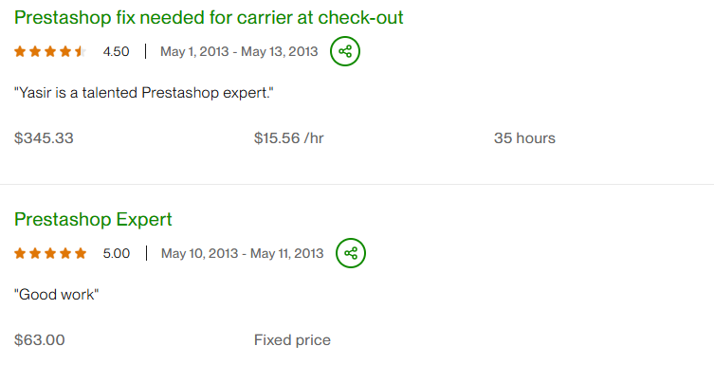Image resolution: width=714 pixels, height=382 pixels.
Task: Click share icon for carrier check-out job
Action: [345, 51]
